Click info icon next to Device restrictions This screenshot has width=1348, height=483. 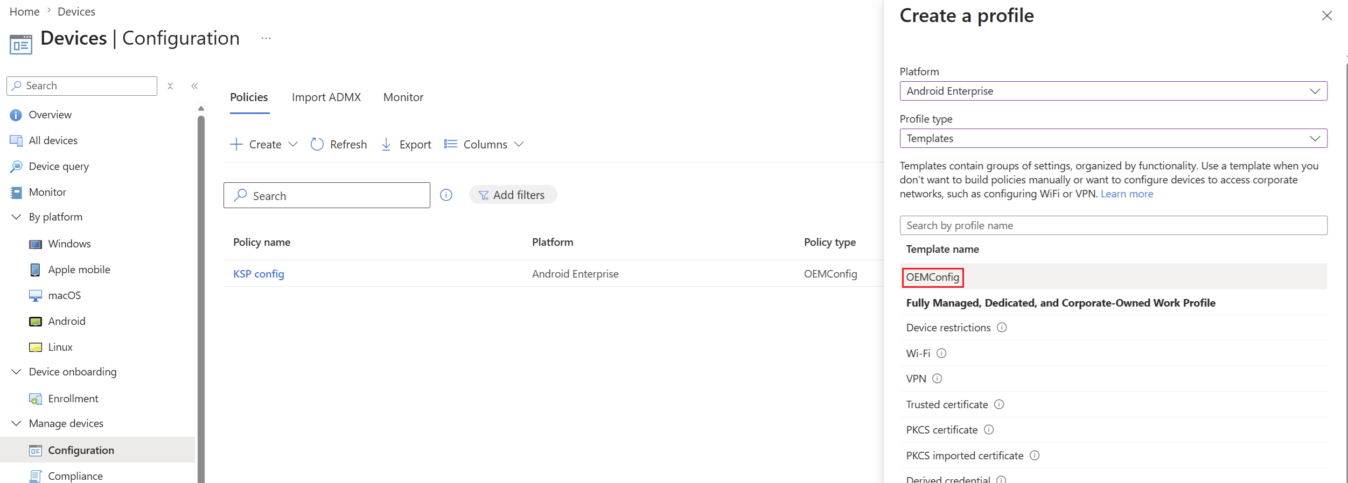(x=1002, y=328)
